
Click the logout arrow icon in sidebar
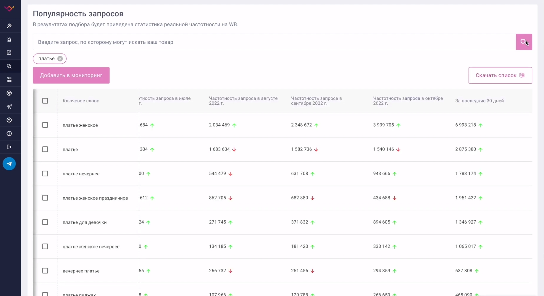click(9, 147)
